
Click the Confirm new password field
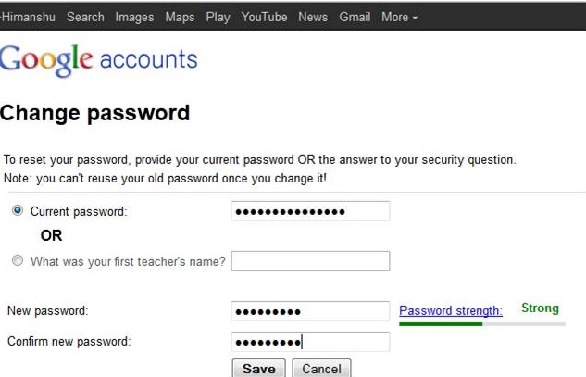[x=310, y=342]
